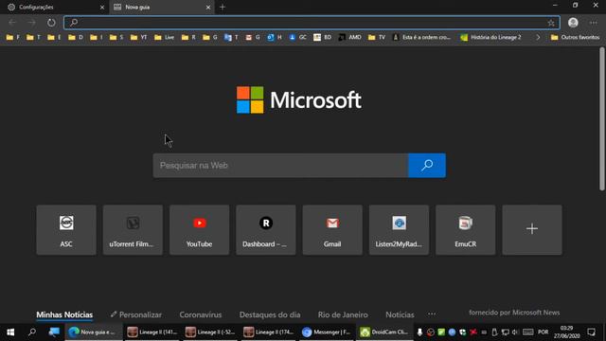Switch to the Lineage II (-52... taskbar window
This screenshot has height=341, width=606.
210,332
